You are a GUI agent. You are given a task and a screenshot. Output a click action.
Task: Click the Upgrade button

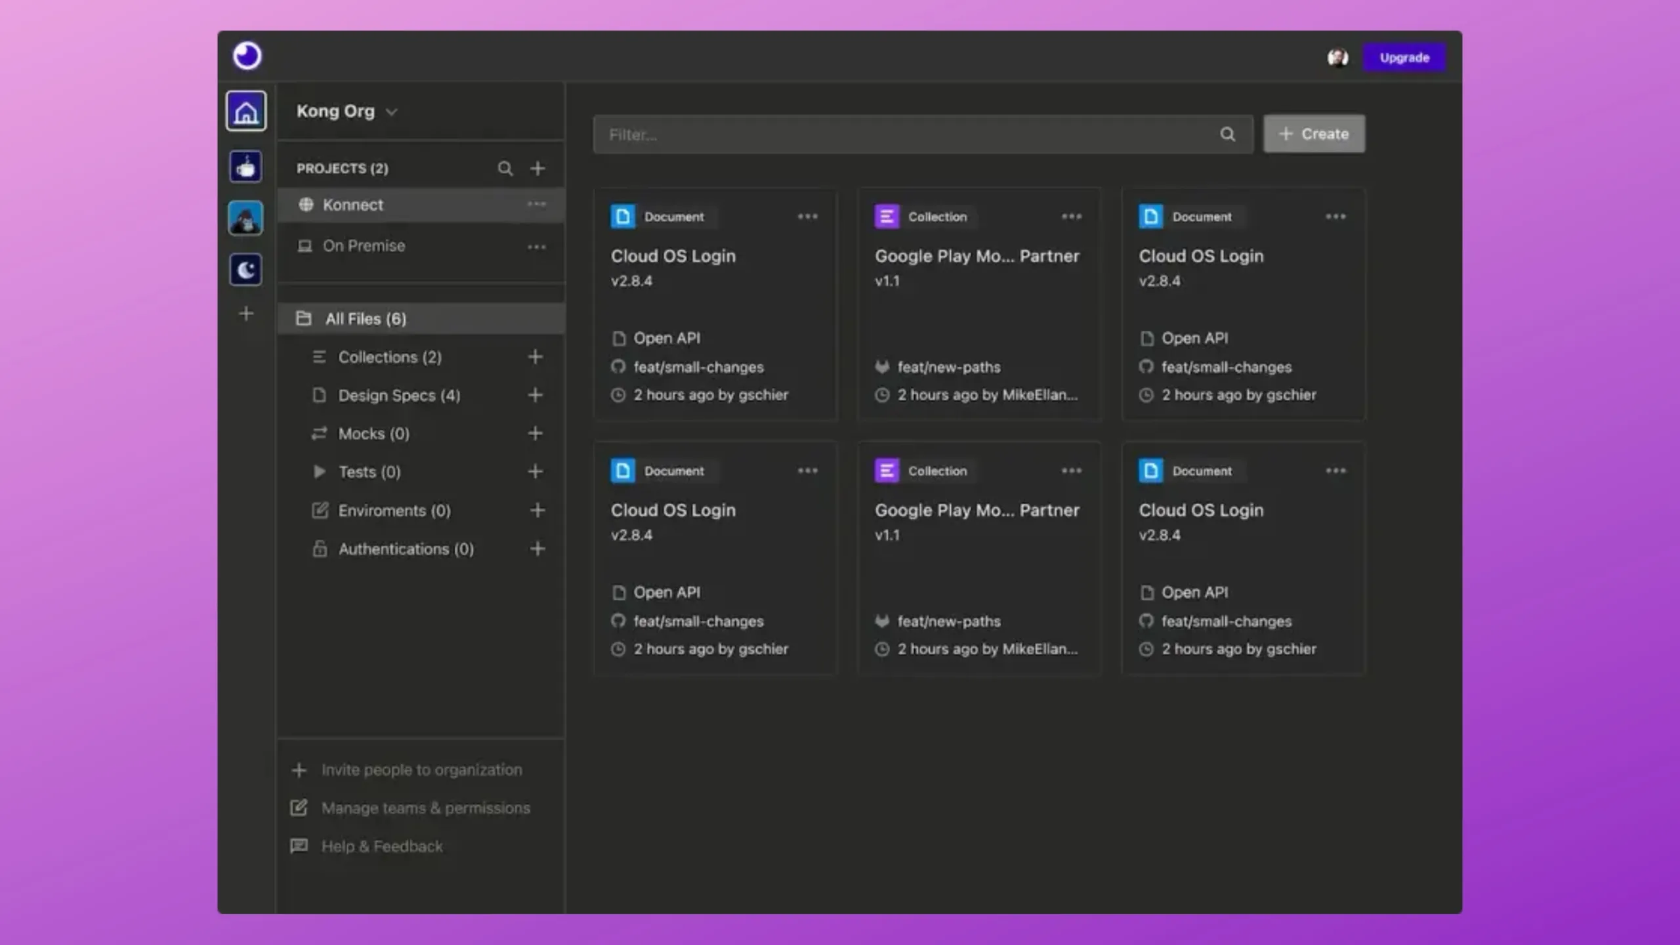1404,58
